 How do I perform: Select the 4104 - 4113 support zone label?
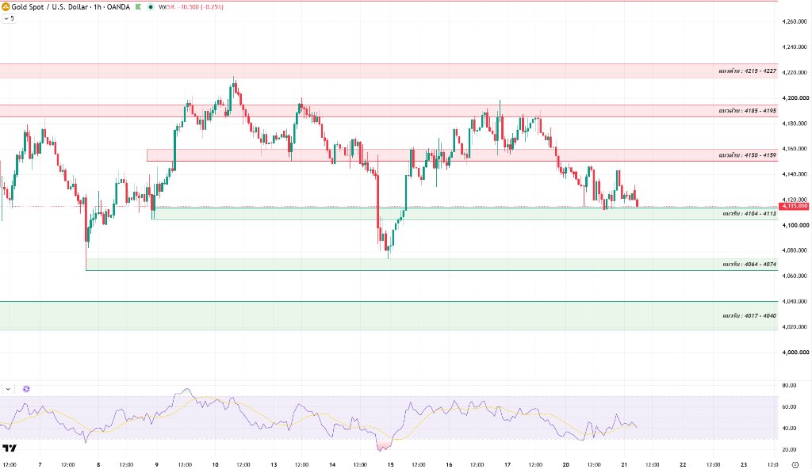749,214
